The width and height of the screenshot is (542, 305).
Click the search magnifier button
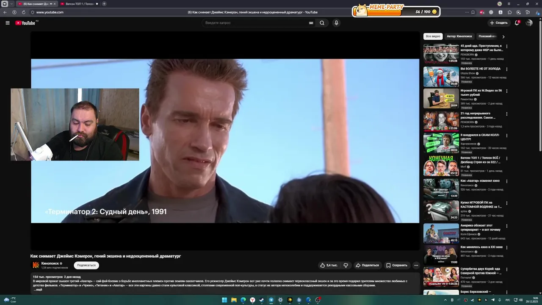[322, 23]
